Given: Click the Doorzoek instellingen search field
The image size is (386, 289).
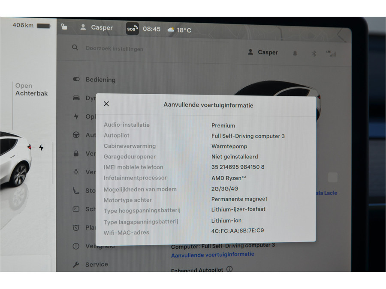Looking at the screenshot, I should coord(115,49).
